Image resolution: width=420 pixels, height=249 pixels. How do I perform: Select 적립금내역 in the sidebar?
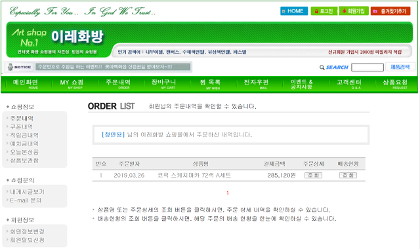click(x=24, y=135)
